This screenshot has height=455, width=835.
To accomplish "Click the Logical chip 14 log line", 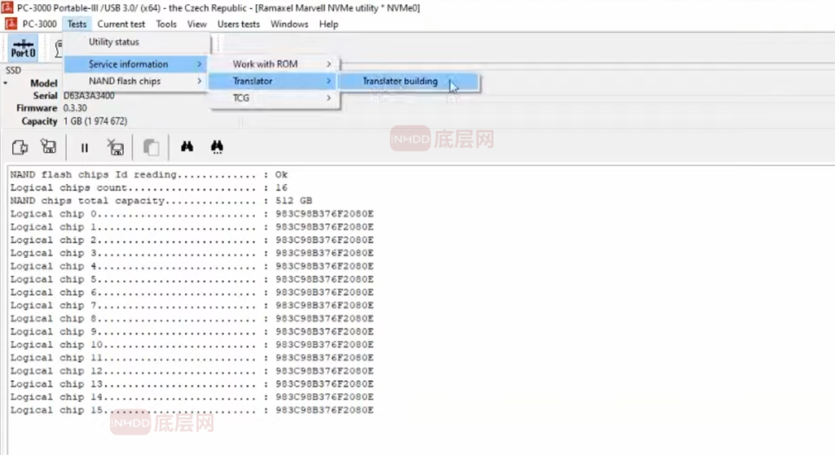I will (192, 397).
